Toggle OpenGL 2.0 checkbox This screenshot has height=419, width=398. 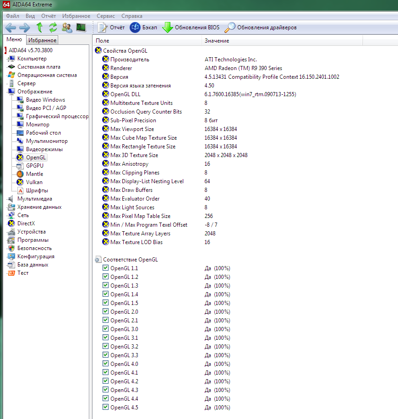click(x=106, y=311)
